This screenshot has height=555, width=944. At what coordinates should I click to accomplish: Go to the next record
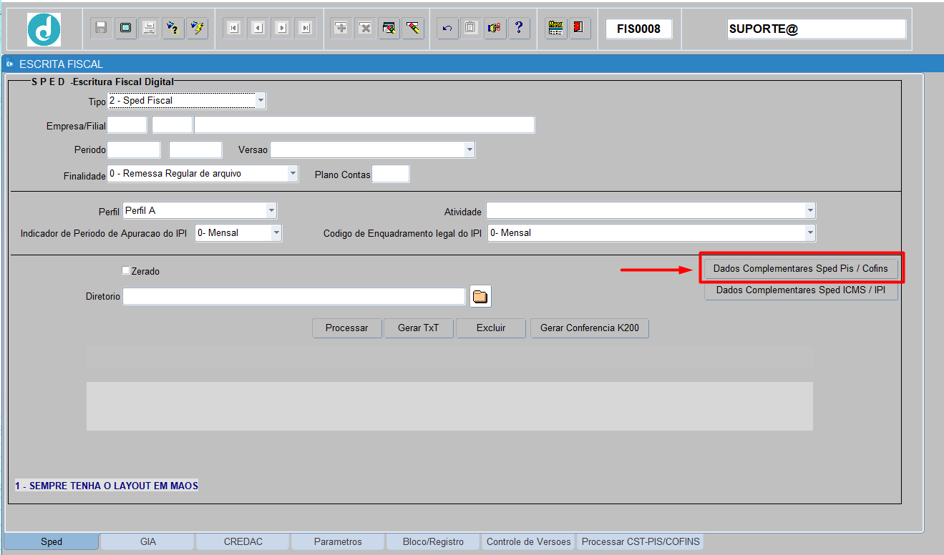(282, 29)
